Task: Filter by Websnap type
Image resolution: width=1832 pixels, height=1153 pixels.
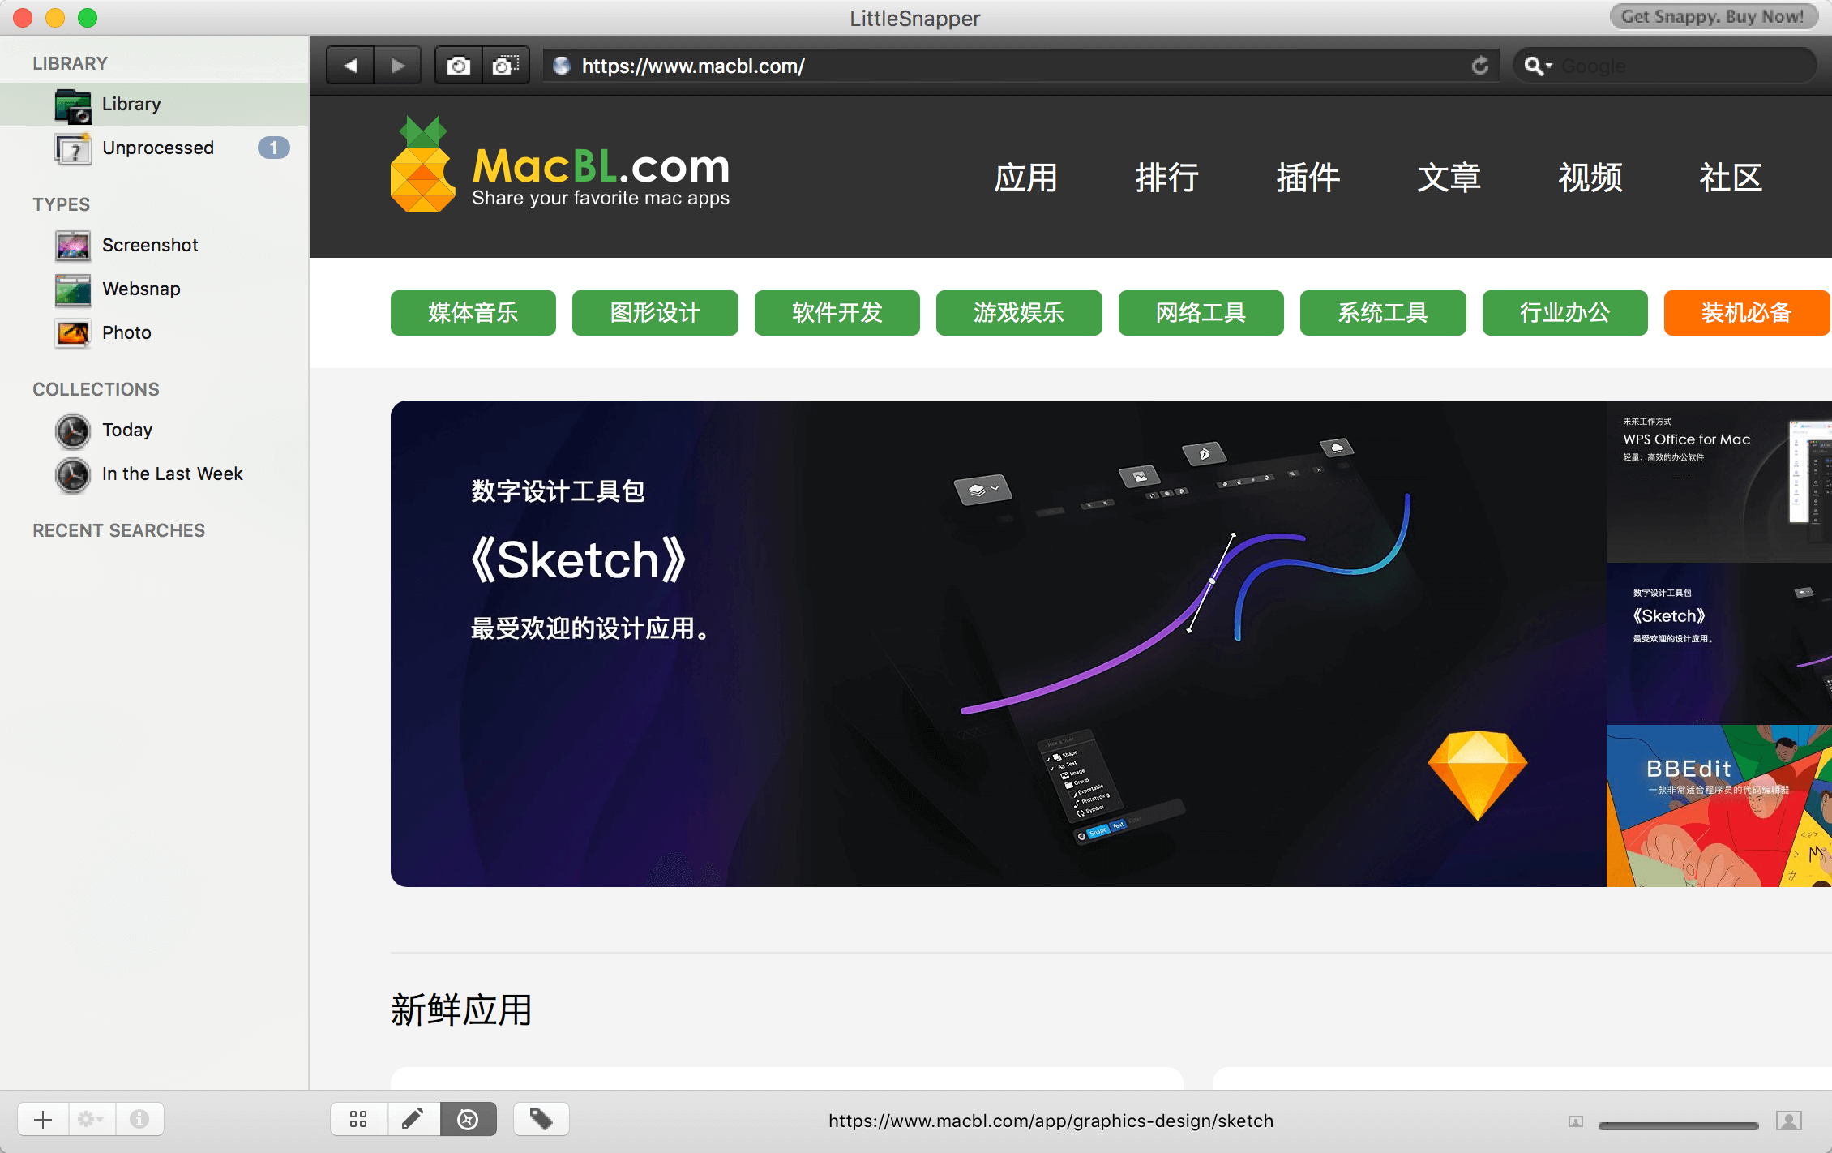Action: point(154,289)
